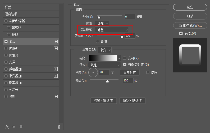Click the 不透明度(O) slider handle
Viewport: 210px width, 133px height.
click(x=122, y=36)
